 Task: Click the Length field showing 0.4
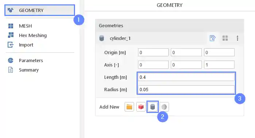coord(186,77)
